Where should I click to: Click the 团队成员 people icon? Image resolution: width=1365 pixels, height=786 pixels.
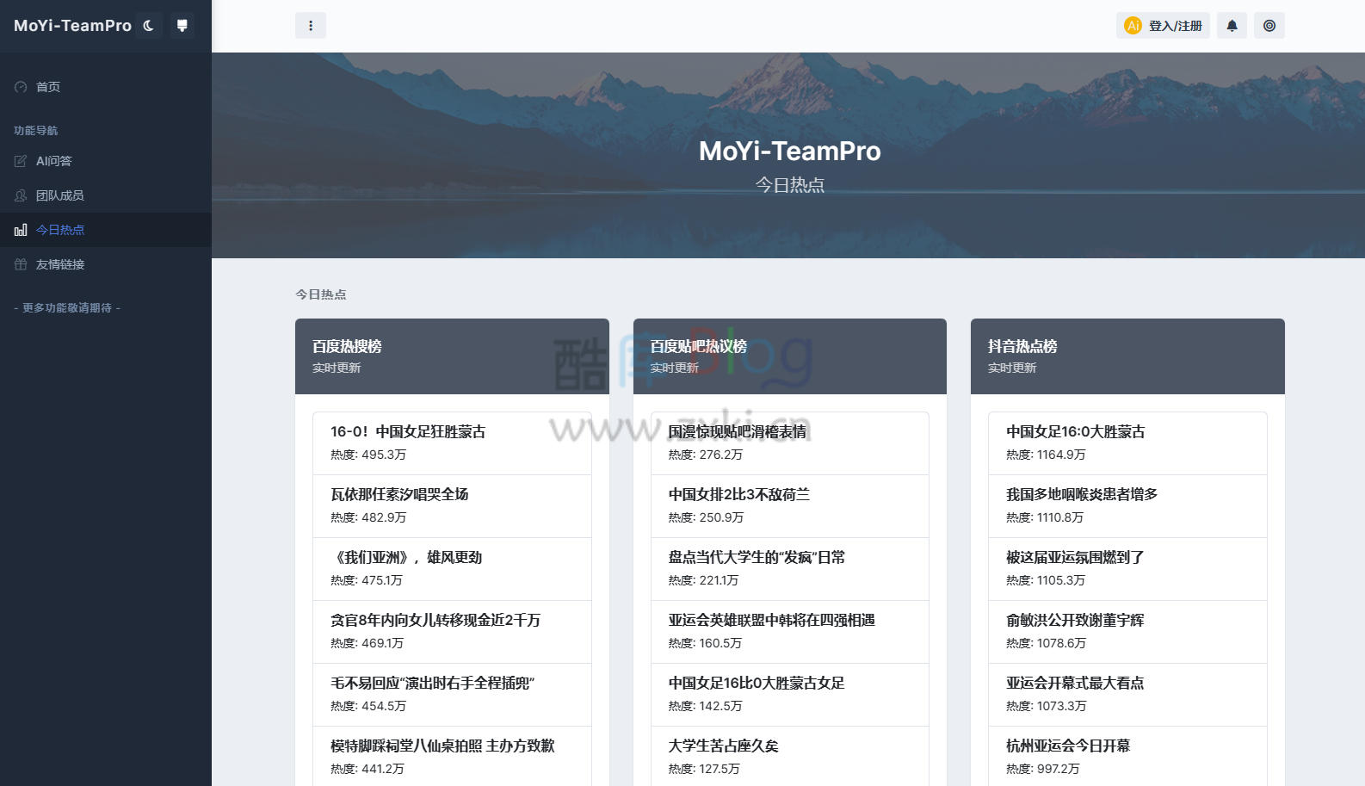pos(21,195)
